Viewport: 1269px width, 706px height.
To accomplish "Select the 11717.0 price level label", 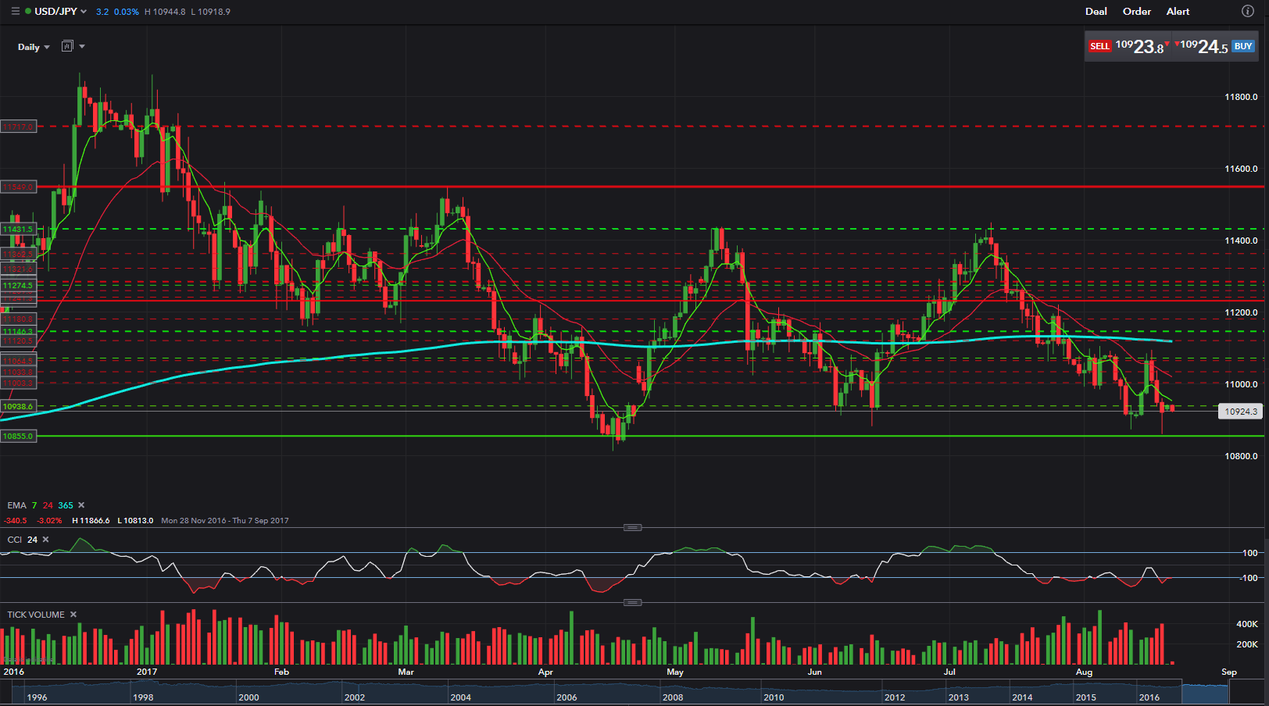I will click(x=18, y=127).
